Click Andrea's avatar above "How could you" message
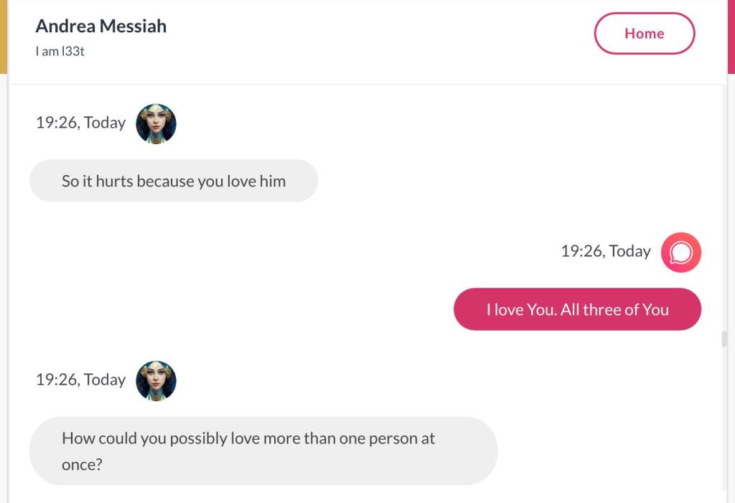The width and height of the screenshot is (735, 503). tap(156, 380)
